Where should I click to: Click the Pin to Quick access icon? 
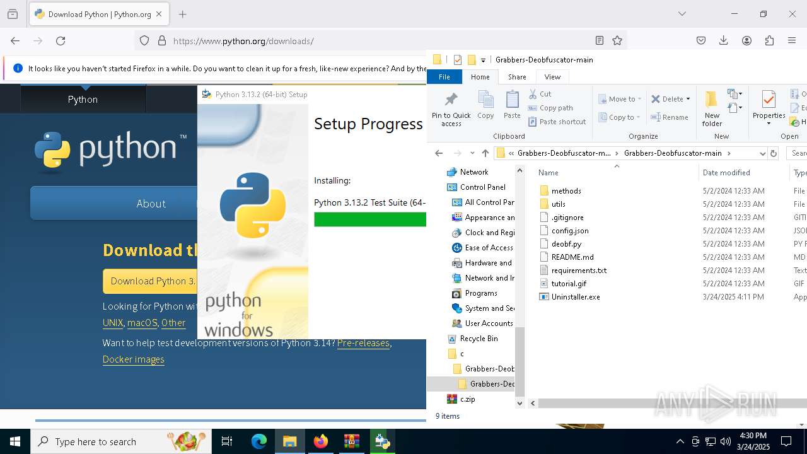coord(451,100)
